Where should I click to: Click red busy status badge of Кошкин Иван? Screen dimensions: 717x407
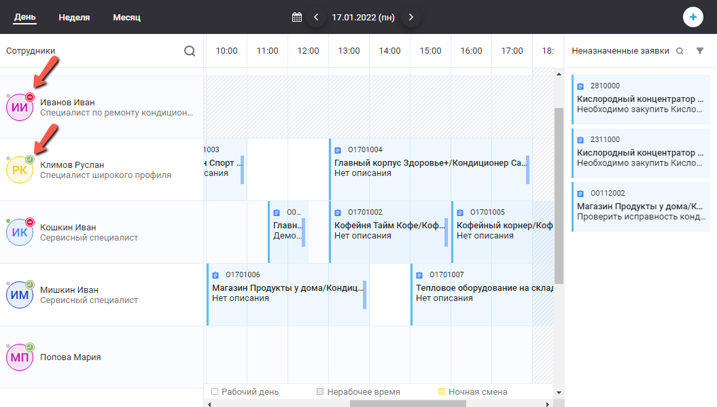(x=30, y=222)
